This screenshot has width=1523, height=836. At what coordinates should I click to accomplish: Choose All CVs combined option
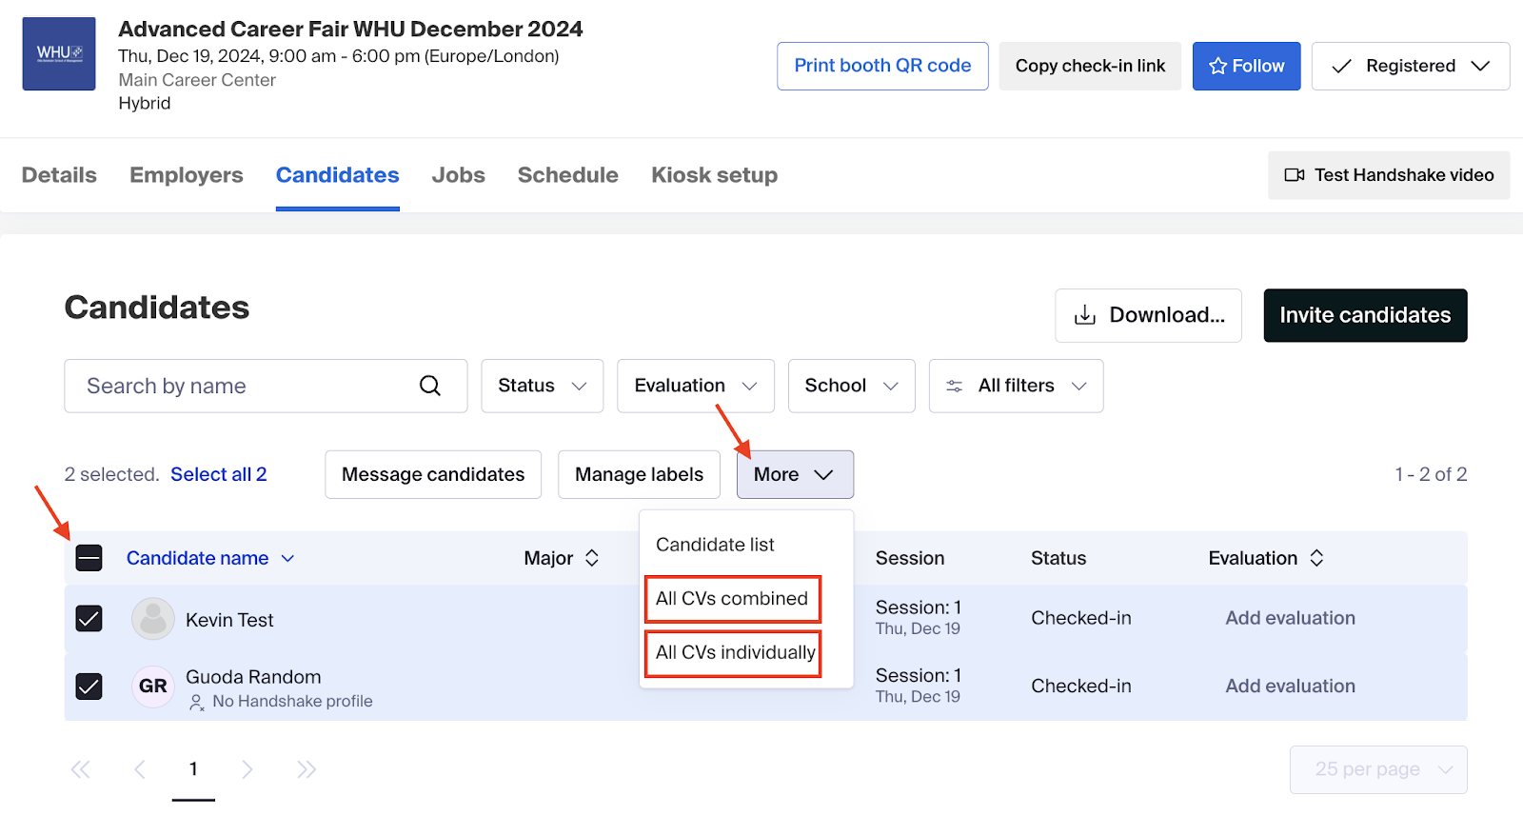[731, 599]
